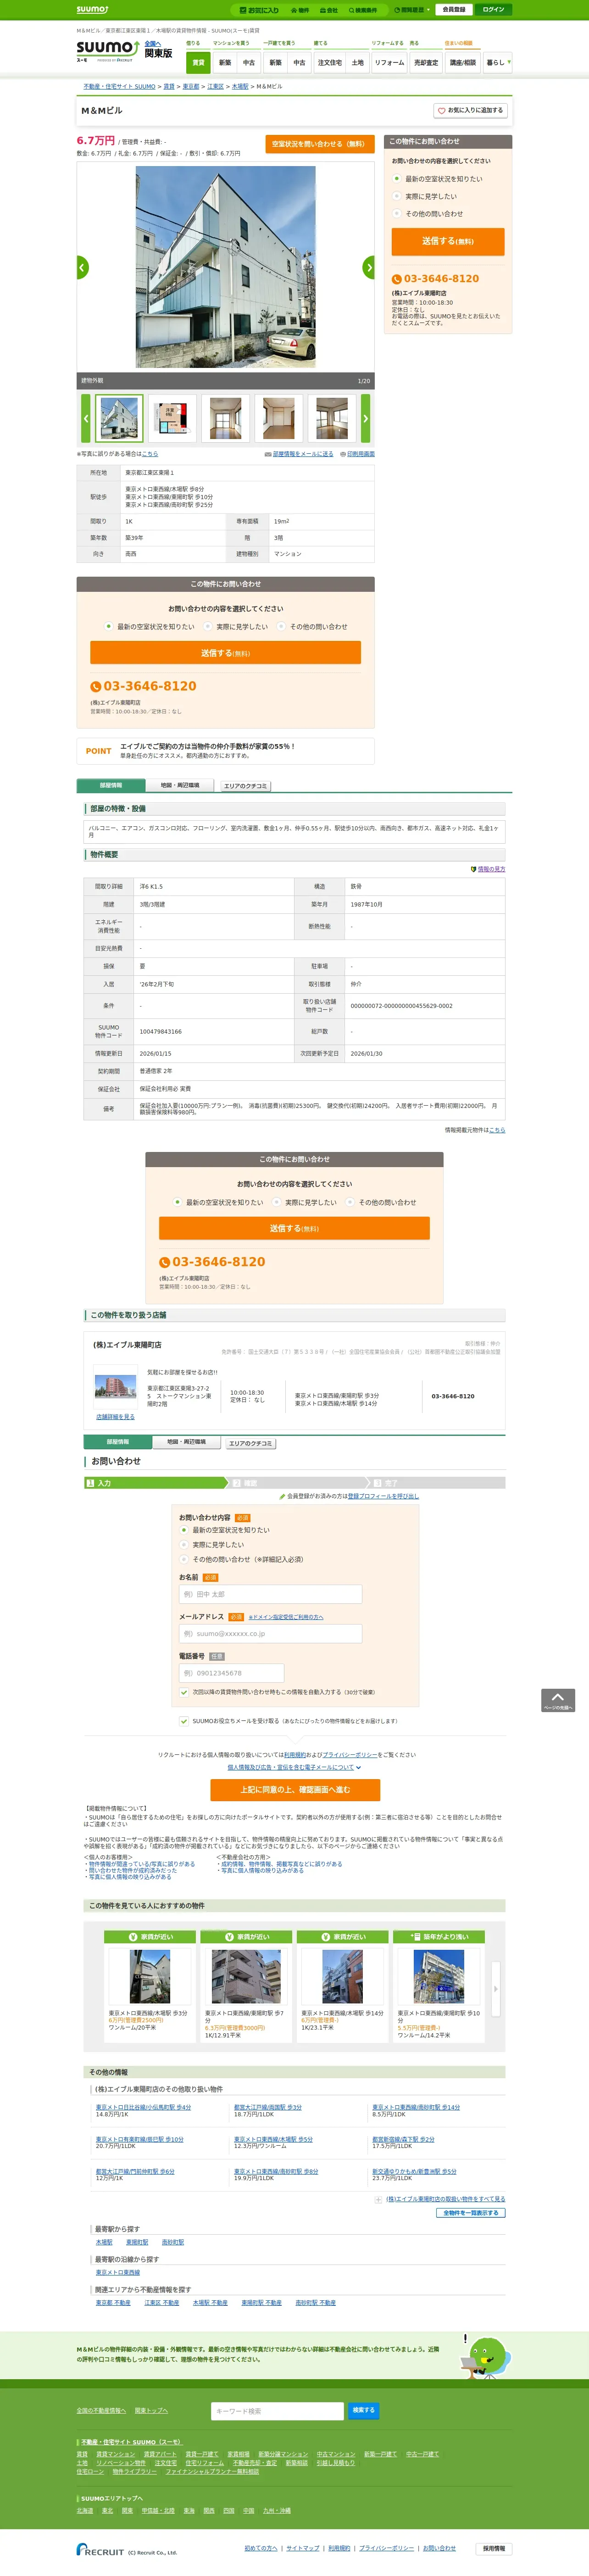Screen dimensions: 589x2576
Task: Toggle 次回以降自動入力する checkbox
Action: (x=184, y=1693)
